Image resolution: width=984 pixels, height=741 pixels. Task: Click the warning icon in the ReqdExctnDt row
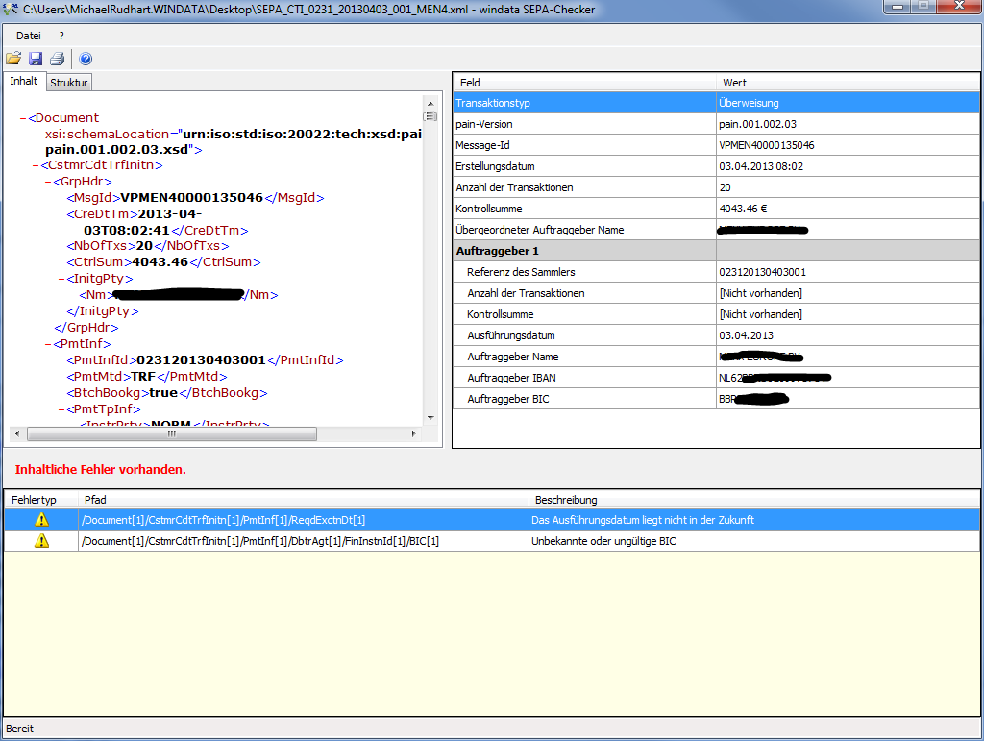tap(41, 520)
